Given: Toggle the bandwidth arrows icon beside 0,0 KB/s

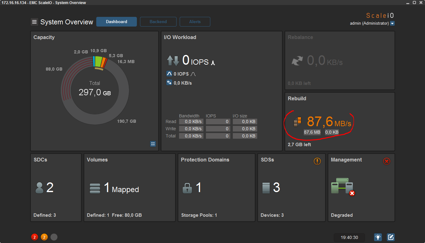Looking at the screenshot, I should pos(169,83).
